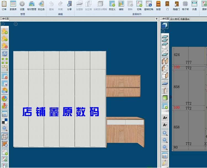Collapse the 2D view toolbar chevron
The height and width of the screenshot is (168, 207).
click(163, 31)
